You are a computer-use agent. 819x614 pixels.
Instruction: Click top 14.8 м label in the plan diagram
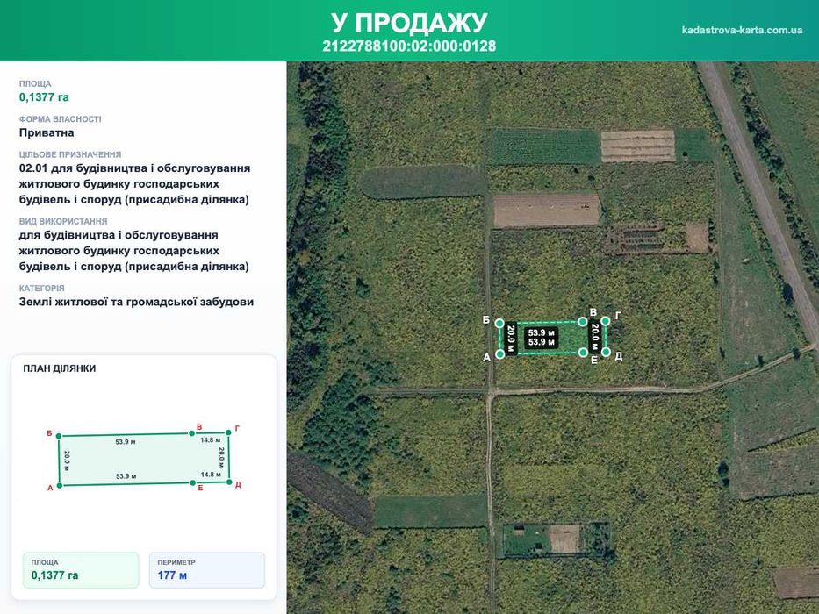click(211, 440)
